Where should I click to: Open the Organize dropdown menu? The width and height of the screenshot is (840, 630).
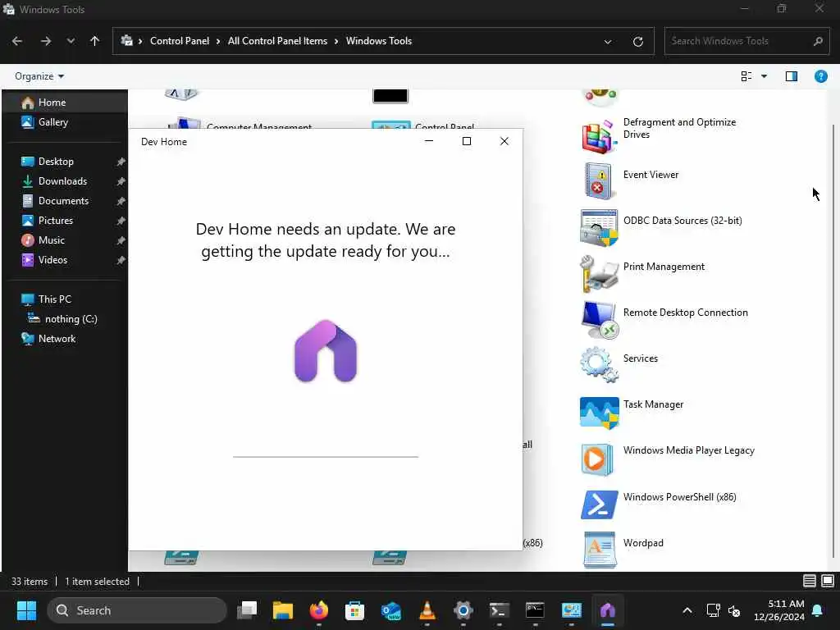(39, 76)
